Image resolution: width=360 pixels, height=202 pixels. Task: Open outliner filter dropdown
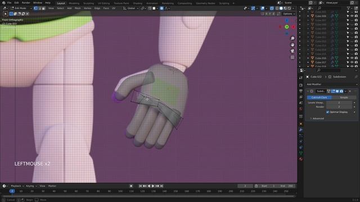[x=350, y=8]
